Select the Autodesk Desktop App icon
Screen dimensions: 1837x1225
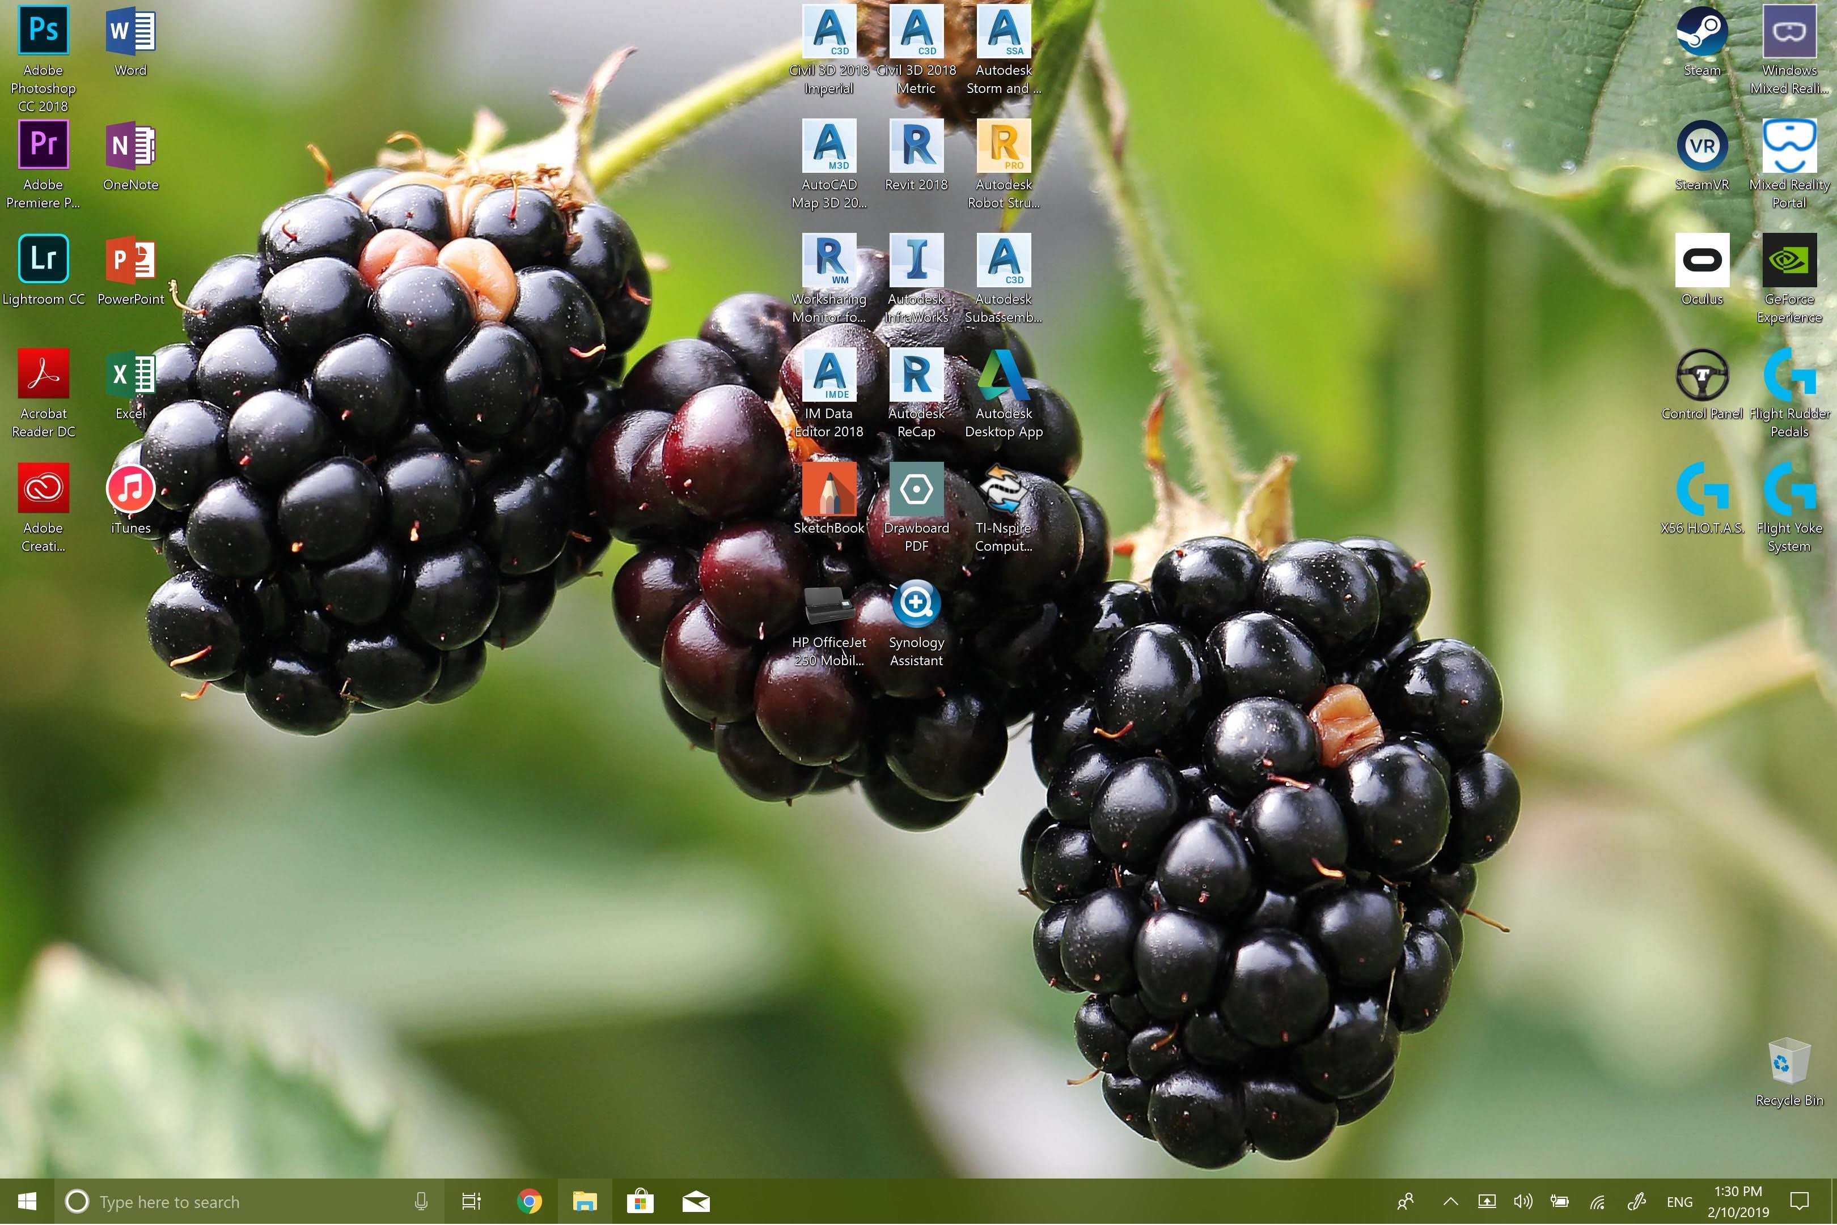click(x=1004, y=375)
